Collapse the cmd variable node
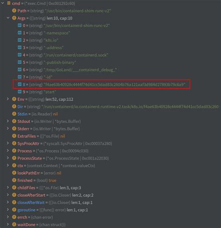Viewport: 221px width, 228px height. pyautogui.click(x=3, y=3)
